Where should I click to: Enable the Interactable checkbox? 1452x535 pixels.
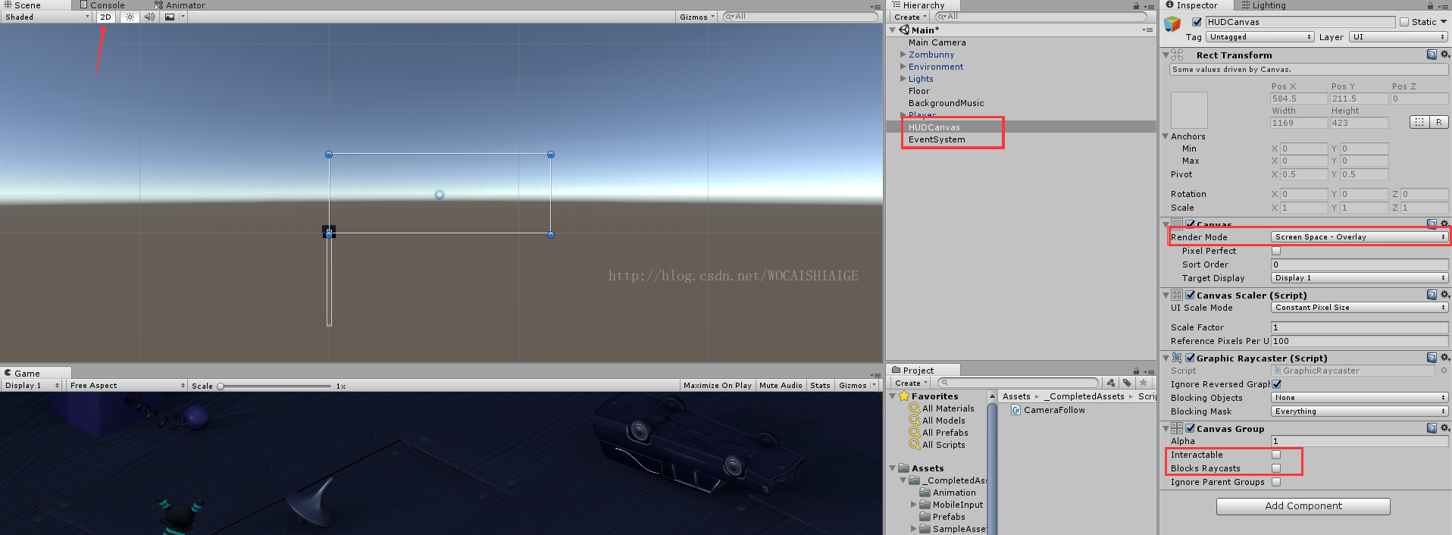tap(1276, 455)
